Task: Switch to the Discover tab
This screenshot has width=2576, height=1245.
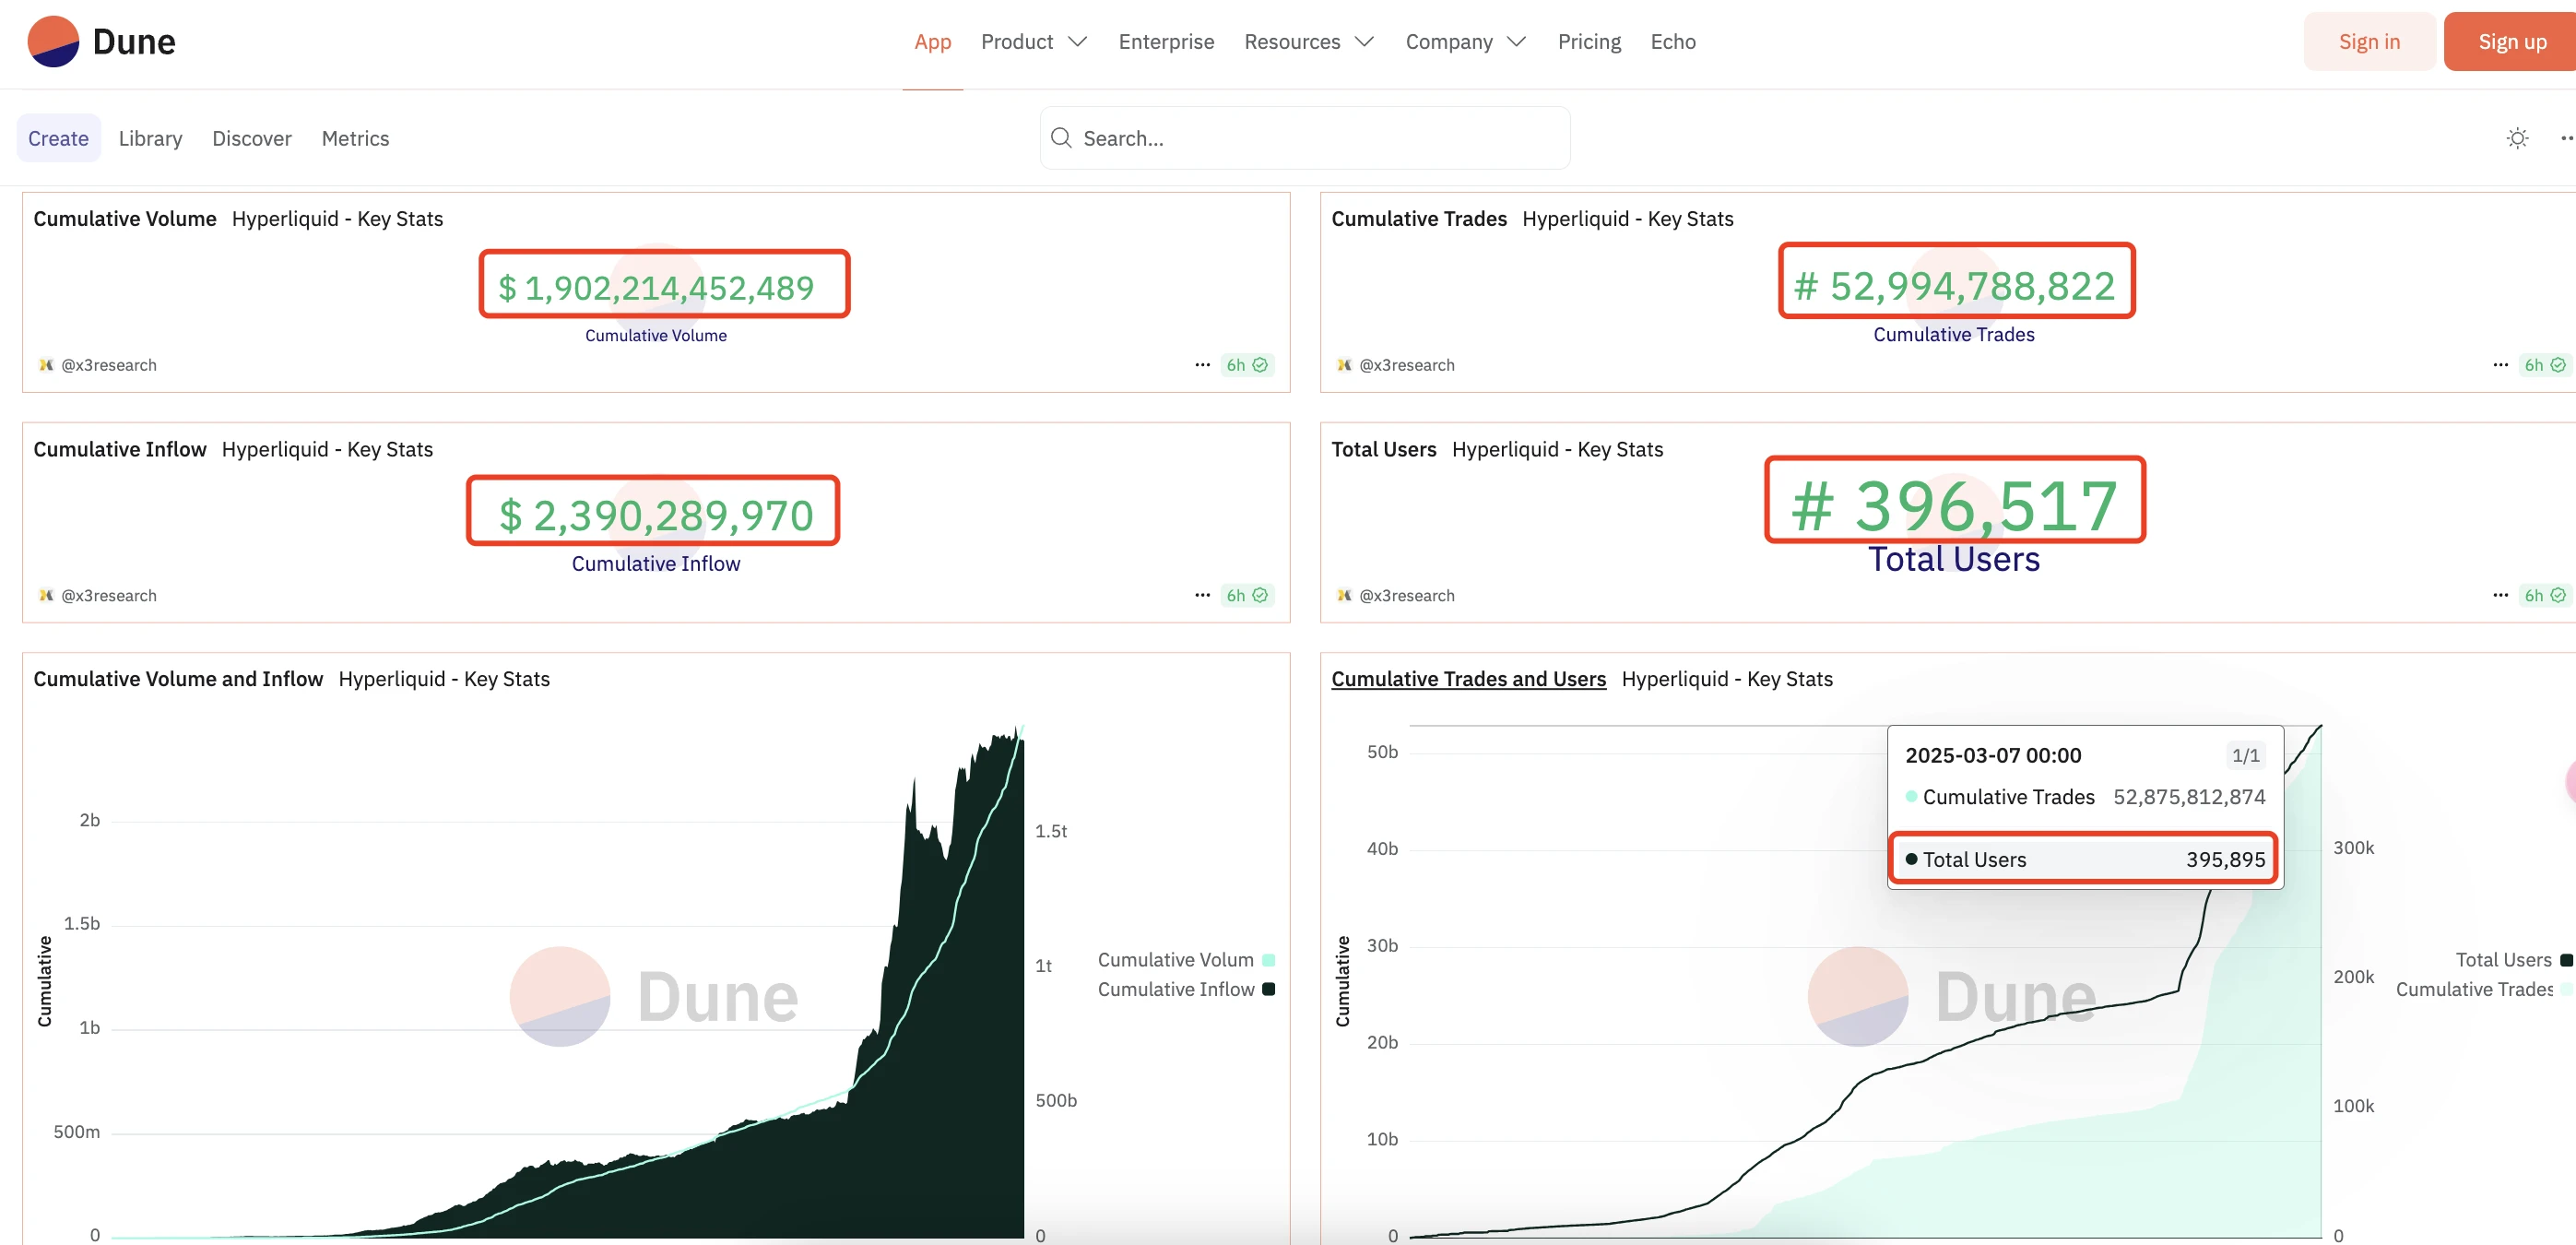Action: click(x=251, y=138)
